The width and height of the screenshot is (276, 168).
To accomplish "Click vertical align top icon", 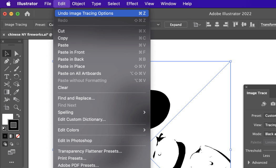I will pos(235,24).
